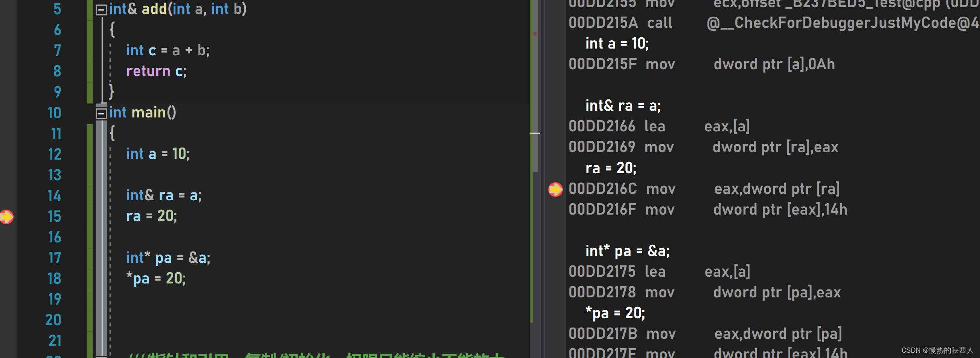
Task: Click the 'return c;' statement
Action: [156, 71]
